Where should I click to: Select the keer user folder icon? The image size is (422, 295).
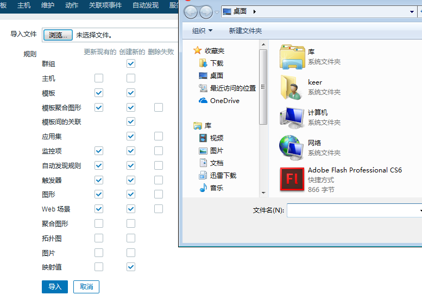(292, 87)
